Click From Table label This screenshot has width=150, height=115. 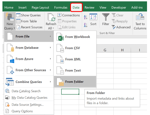tap(29, 21)
